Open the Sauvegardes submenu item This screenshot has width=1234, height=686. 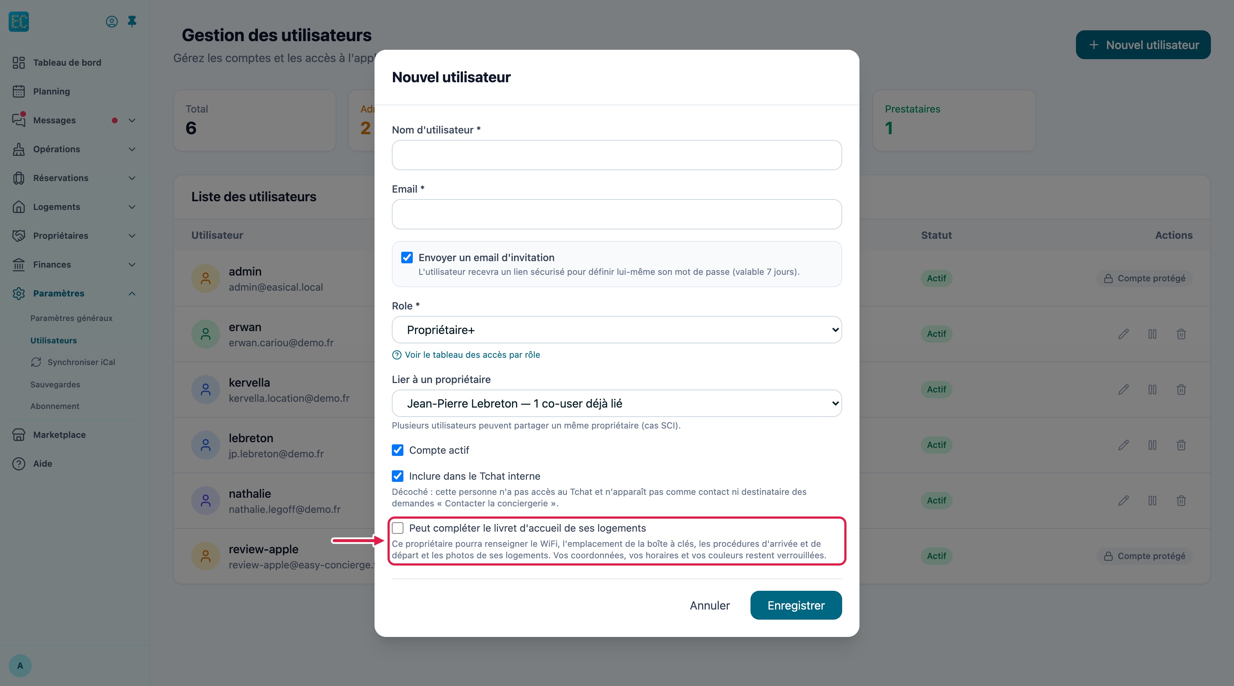tap(55, 384)
